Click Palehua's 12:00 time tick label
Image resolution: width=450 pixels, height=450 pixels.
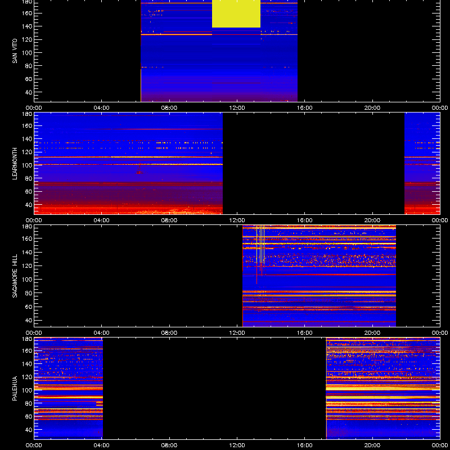coord(237,445)
